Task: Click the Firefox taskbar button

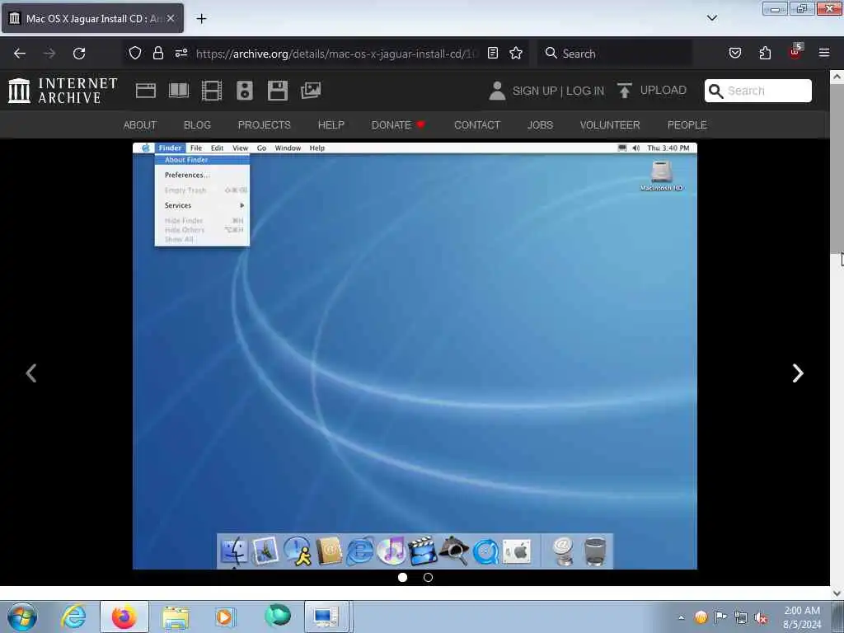Action: tap(124, 617)
